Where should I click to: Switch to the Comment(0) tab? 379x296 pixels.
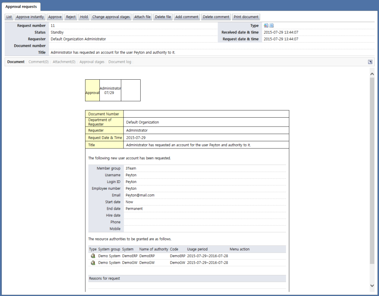38,62
